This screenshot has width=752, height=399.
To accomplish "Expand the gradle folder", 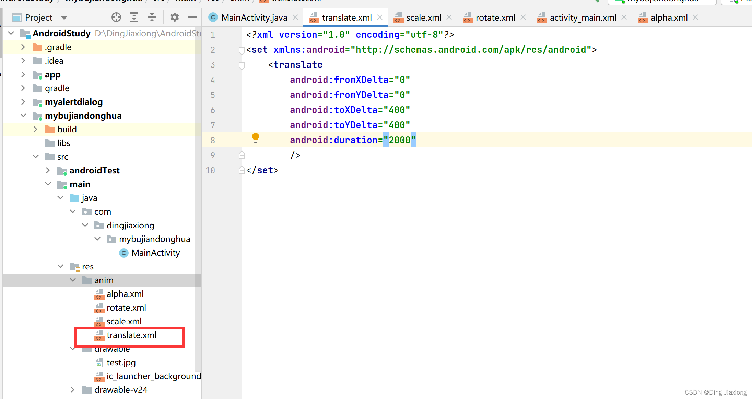I will [x=23, y=88].
